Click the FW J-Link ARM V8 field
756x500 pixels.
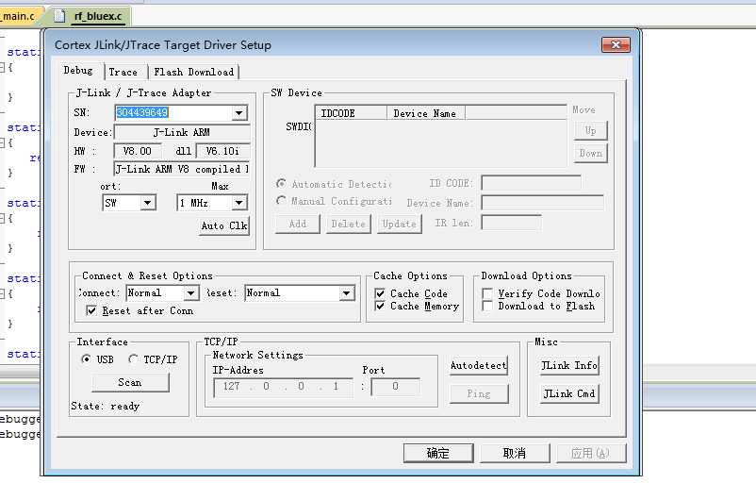(182, 169)
